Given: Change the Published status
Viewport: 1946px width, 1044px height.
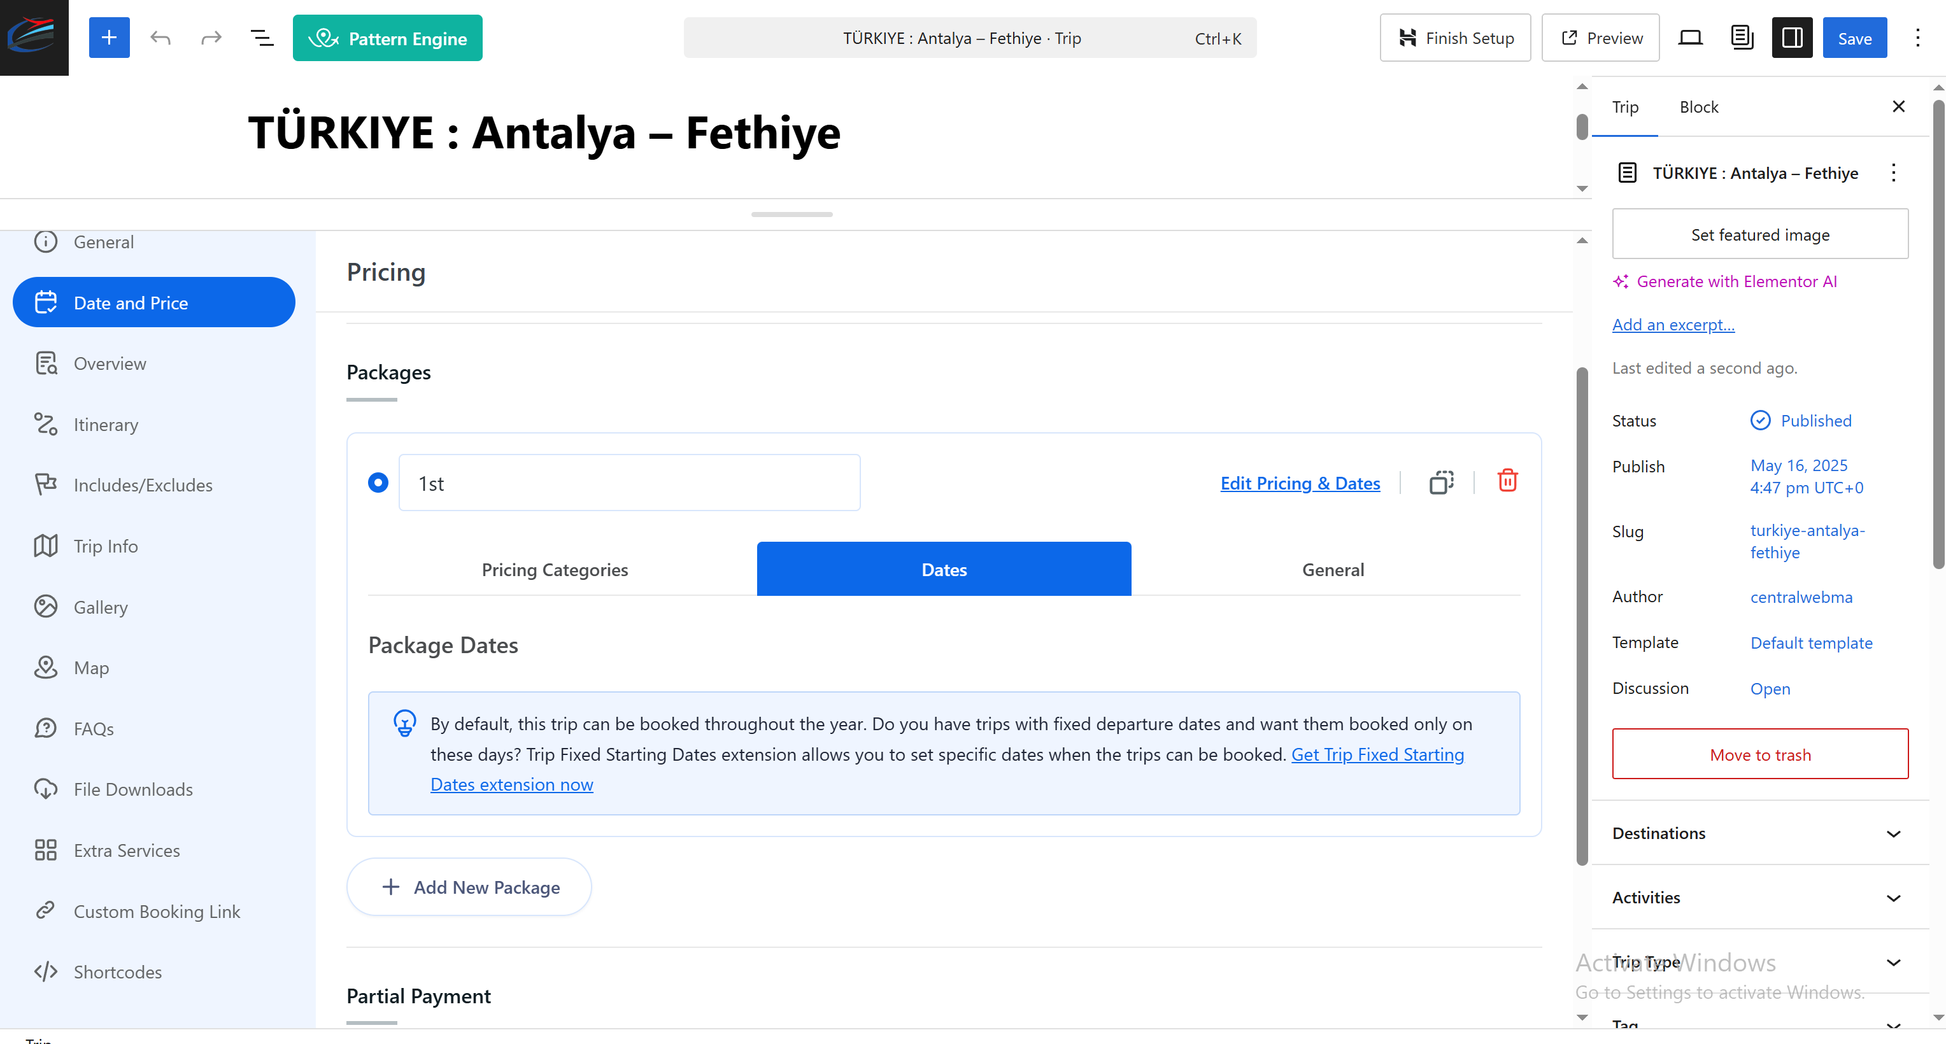Looking at the screenshot, I should click(1801, 421).
